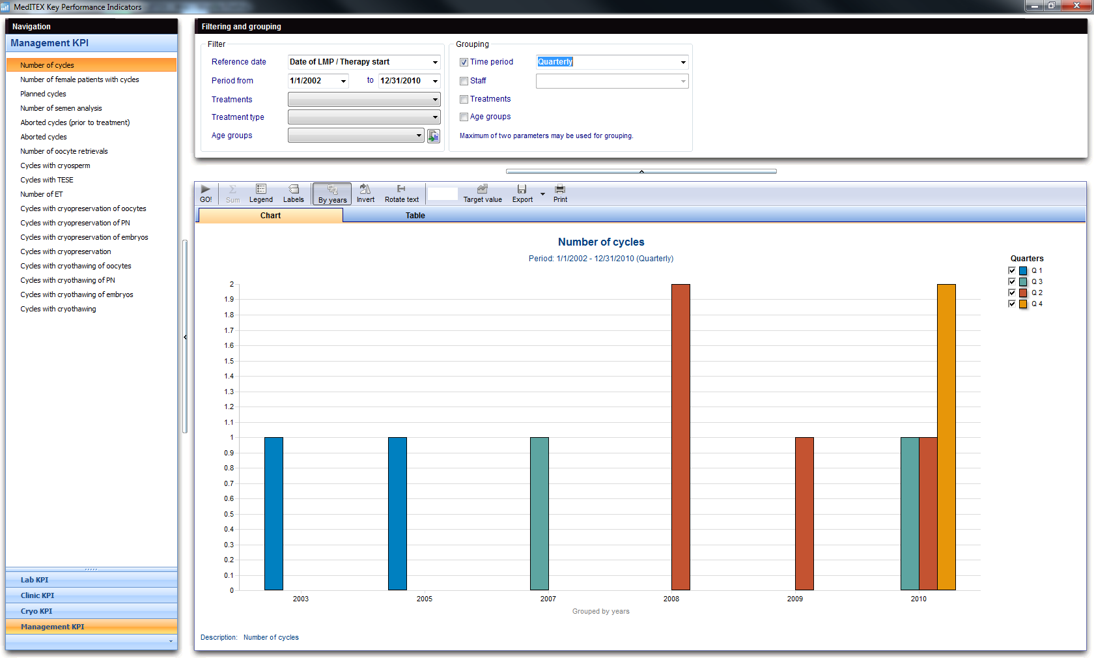Viewport: 1094px width, 658px height.
Task: Hide Q 3 series in legend
Action: 1012,281
